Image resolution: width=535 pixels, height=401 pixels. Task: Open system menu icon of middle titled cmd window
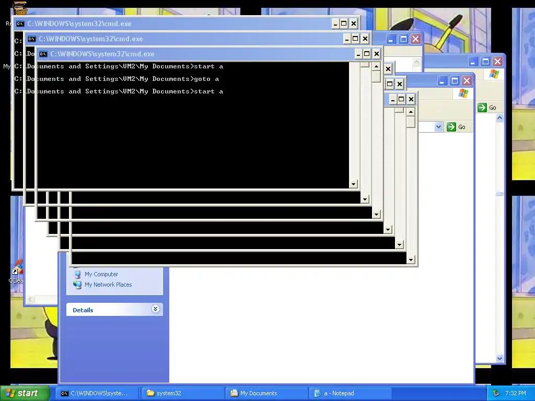tap(32, 39)
